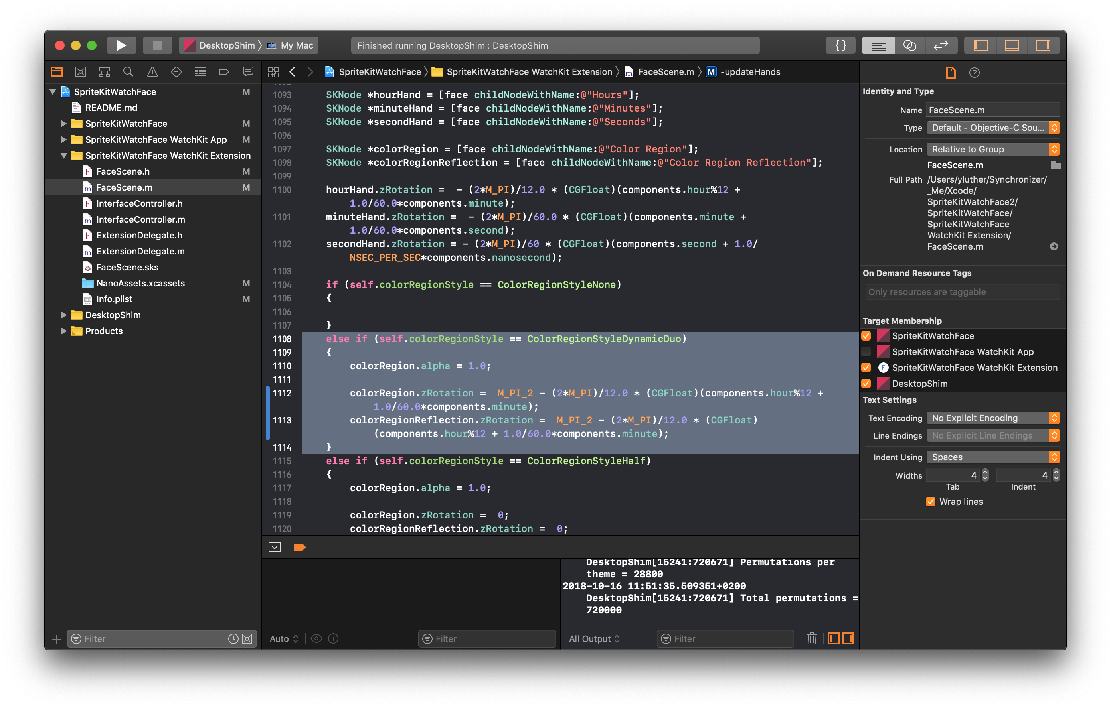Switch to the Standard editor
This screenshot has height=709, width=1111.
pos(878,45)
